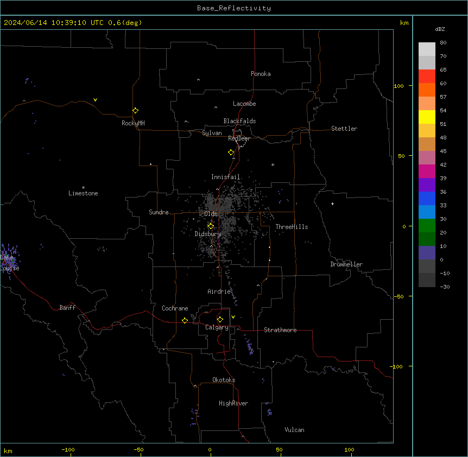The width and height of the screenshot is (468, 457).
Task: Select the Olds label
Action: point(211,214)
